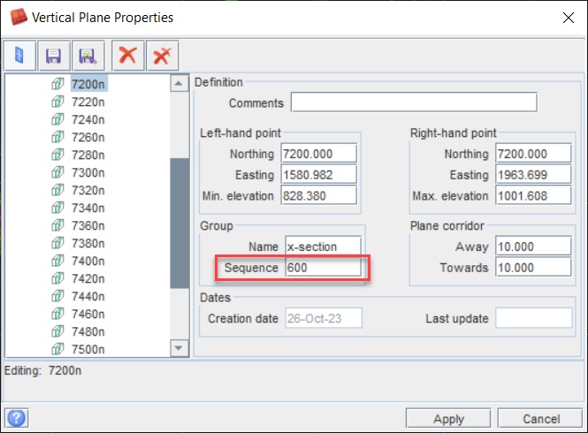Click the plane icon beside 7300n
This screenshot has width=588, height=433.
[x=58, y=172]
